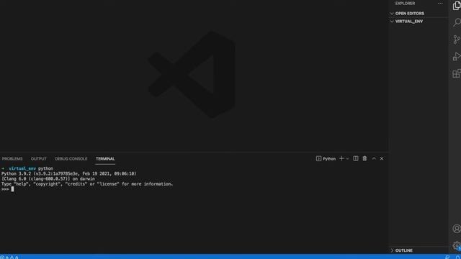
Task: Open the feedback icon in status bar
Action: pos(447,257)
